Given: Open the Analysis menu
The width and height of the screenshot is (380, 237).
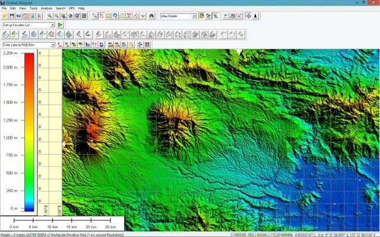Looking at the screenshot, I should pyautogui.click(x=46, y=8).
